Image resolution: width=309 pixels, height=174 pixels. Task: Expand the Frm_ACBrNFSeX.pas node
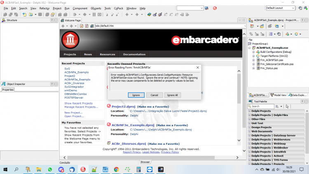tap(254, 60)
